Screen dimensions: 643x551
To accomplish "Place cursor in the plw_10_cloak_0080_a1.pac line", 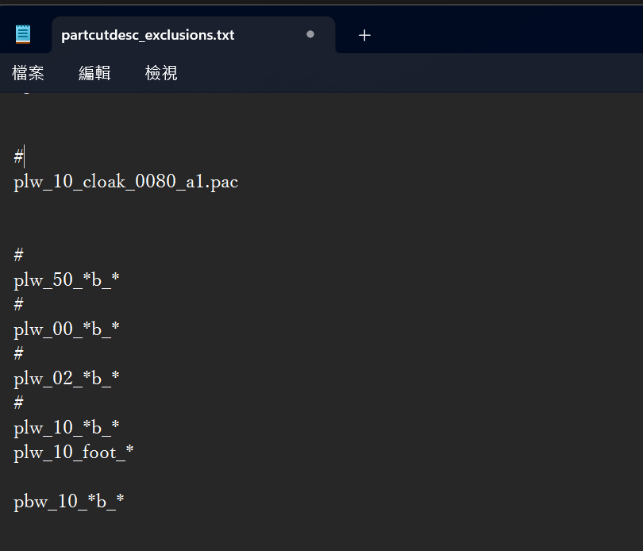I will (x=125, y=181).
